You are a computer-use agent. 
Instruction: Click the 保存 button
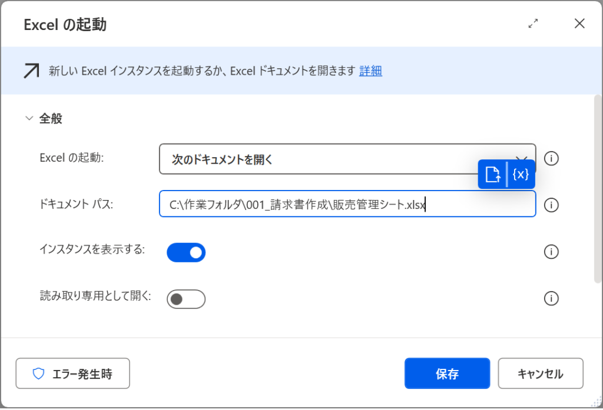click(448, 374)
